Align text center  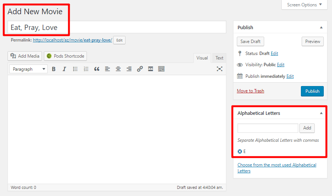click(118, 69)
